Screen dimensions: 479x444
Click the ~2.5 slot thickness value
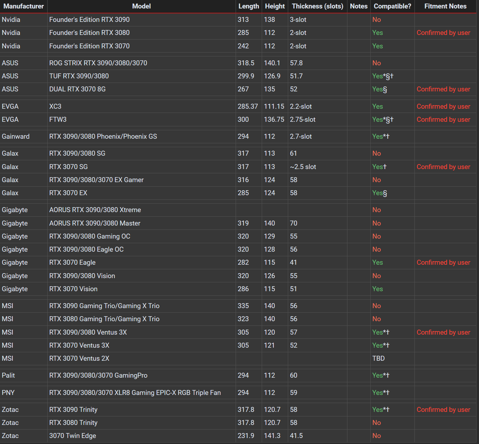pyautogui.click(x=303, y=167)
